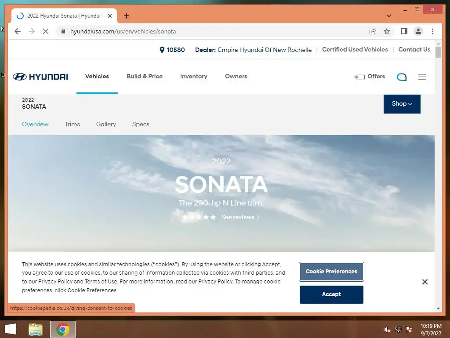The image size is (450, 338).
Task: Click the scrollbar up arrow
Action: point(438,44)
